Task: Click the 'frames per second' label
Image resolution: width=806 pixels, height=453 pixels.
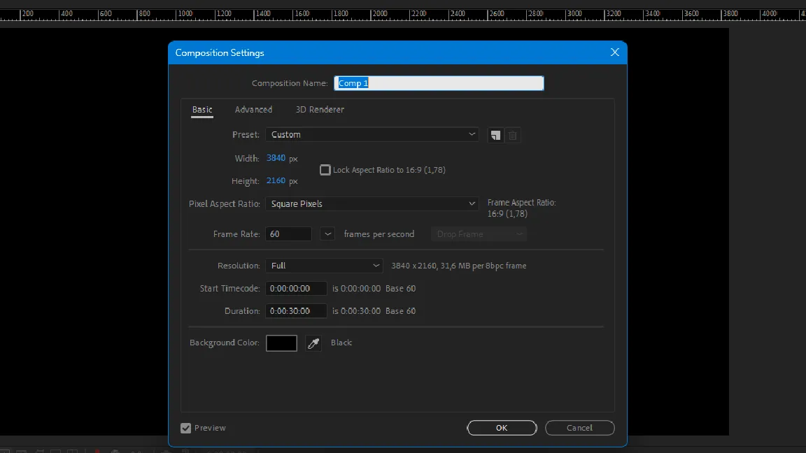Action: point(379,234)
